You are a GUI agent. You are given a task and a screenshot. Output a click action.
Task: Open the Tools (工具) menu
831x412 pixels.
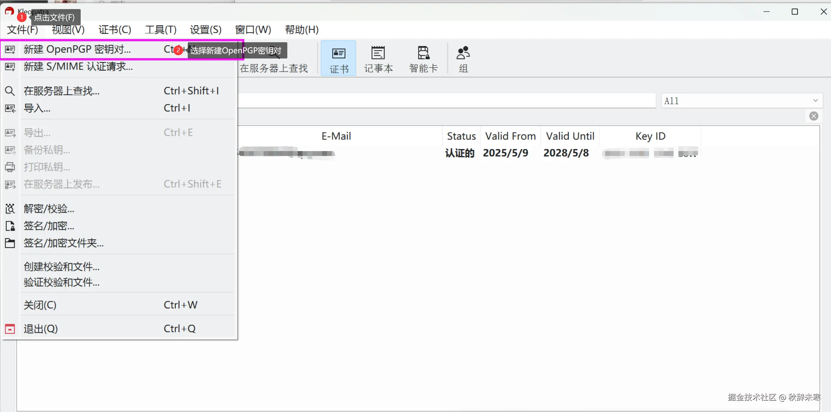(x=160, y=30)
